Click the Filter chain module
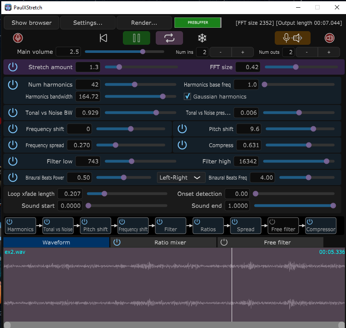 [170, 226]
